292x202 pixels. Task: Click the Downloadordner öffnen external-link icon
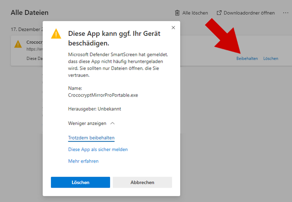point(219,13)
